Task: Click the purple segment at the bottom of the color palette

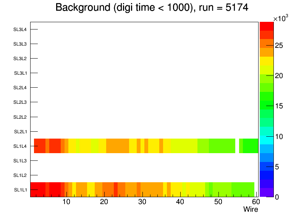Action: coord(266,192)
